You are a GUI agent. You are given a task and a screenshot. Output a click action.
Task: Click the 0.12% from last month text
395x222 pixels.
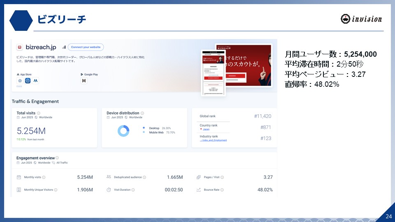[x=30, y=139]
